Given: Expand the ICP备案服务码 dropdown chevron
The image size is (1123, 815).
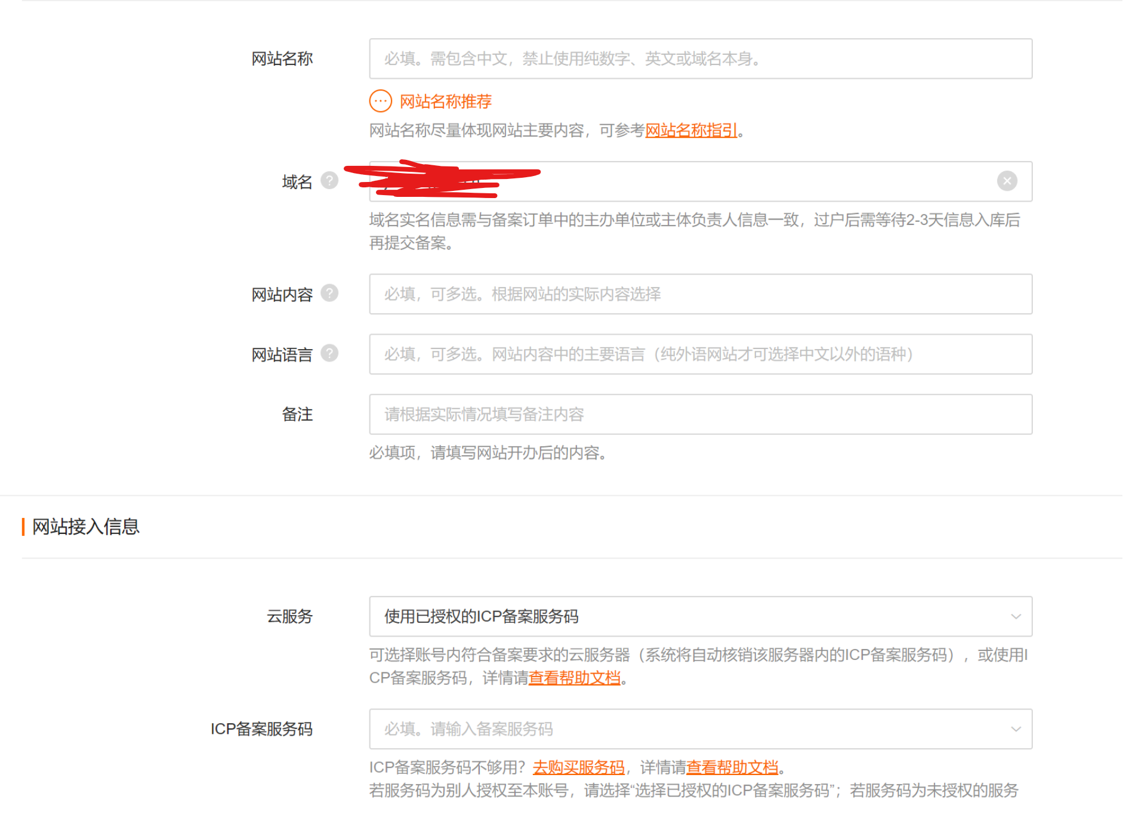Looking at the screenshot, I should (1014, 729).
